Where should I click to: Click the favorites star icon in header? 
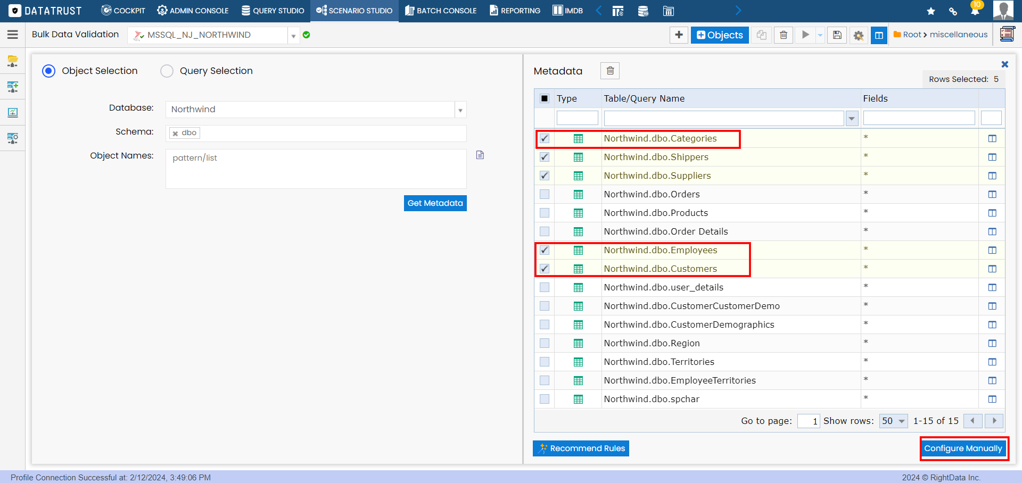931,11
